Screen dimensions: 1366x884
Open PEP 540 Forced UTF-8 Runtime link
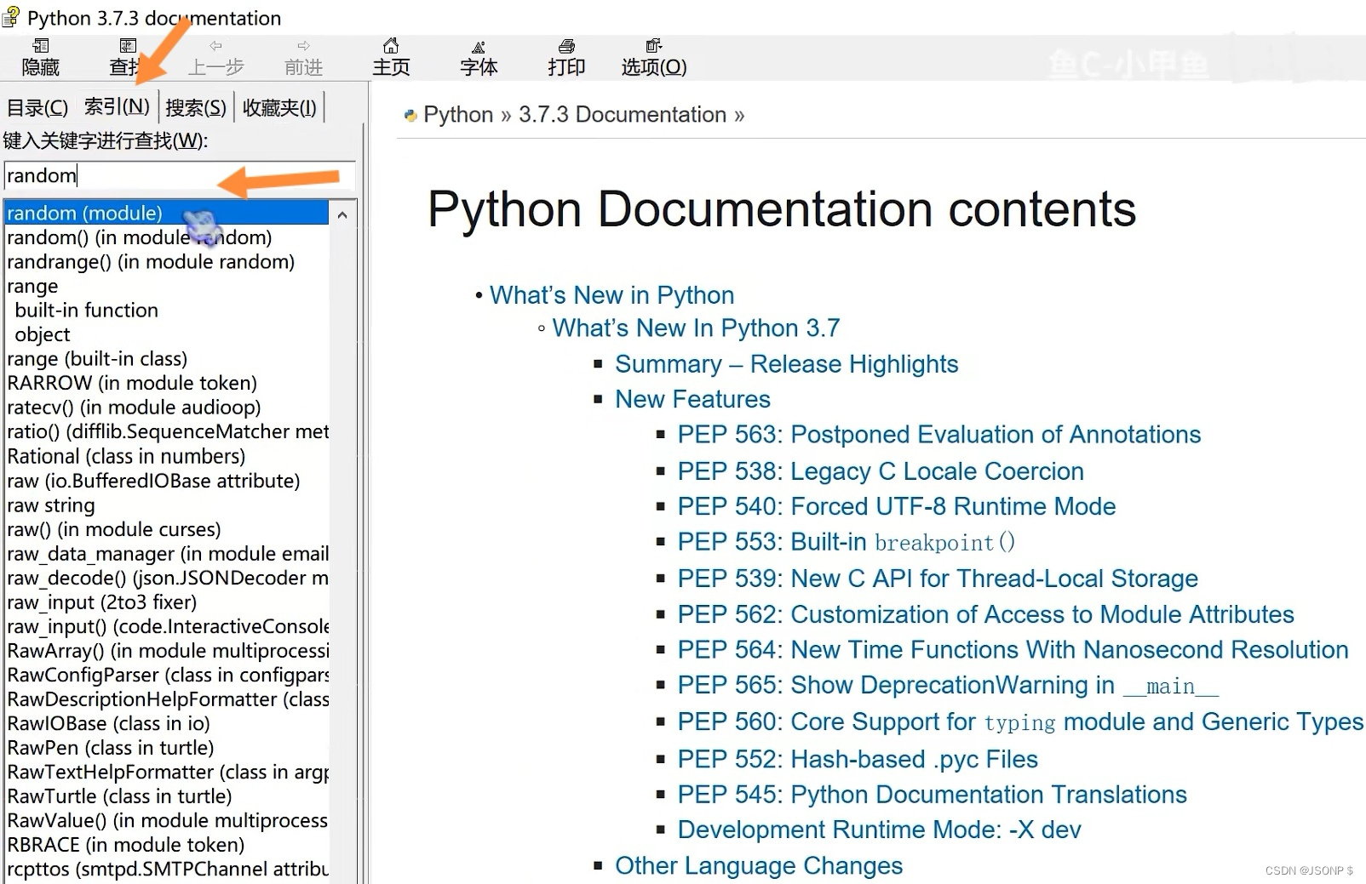point(897,506)
